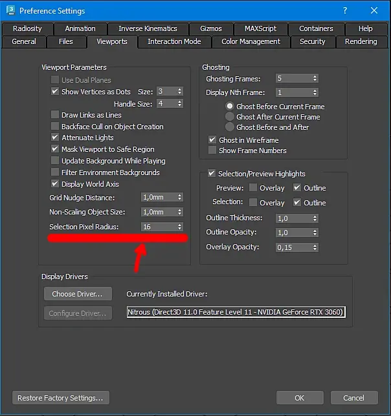Switch to the Rendering tab
Image resolution: width=391 pixels, height=416 pixels.
coord(361,41)
